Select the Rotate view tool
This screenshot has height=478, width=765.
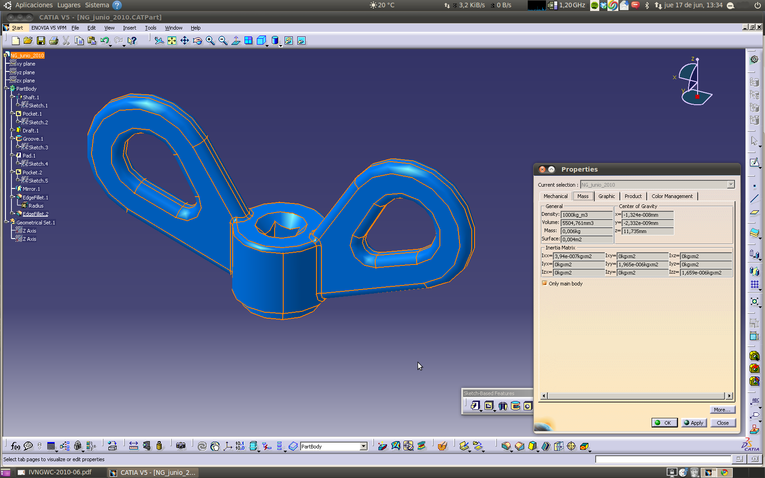pos(197,41)
